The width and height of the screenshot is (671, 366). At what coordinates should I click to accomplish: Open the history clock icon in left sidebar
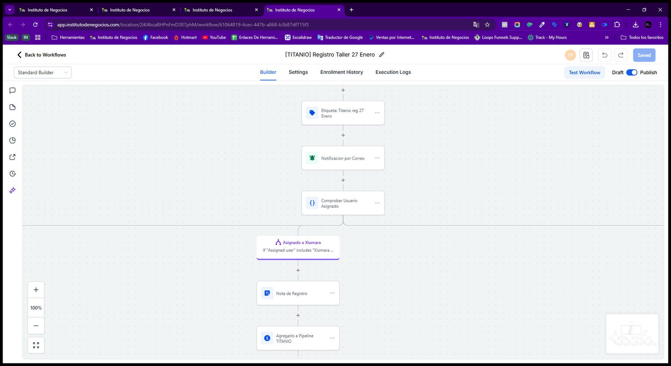point(13,174)
